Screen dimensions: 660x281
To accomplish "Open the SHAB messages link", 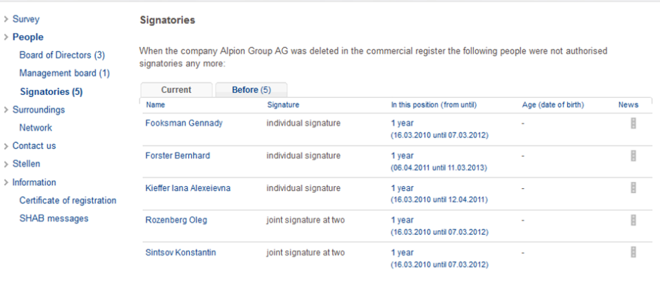I will (54, 218).
